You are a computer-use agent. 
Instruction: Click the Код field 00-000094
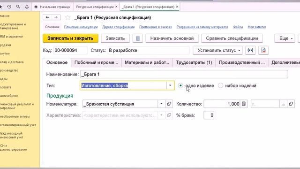click(70, 50)
